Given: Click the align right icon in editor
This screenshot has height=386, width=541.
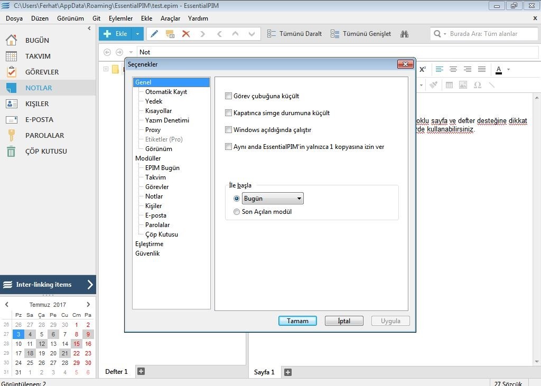Looking at the screenshot, I should coord(468,69).
